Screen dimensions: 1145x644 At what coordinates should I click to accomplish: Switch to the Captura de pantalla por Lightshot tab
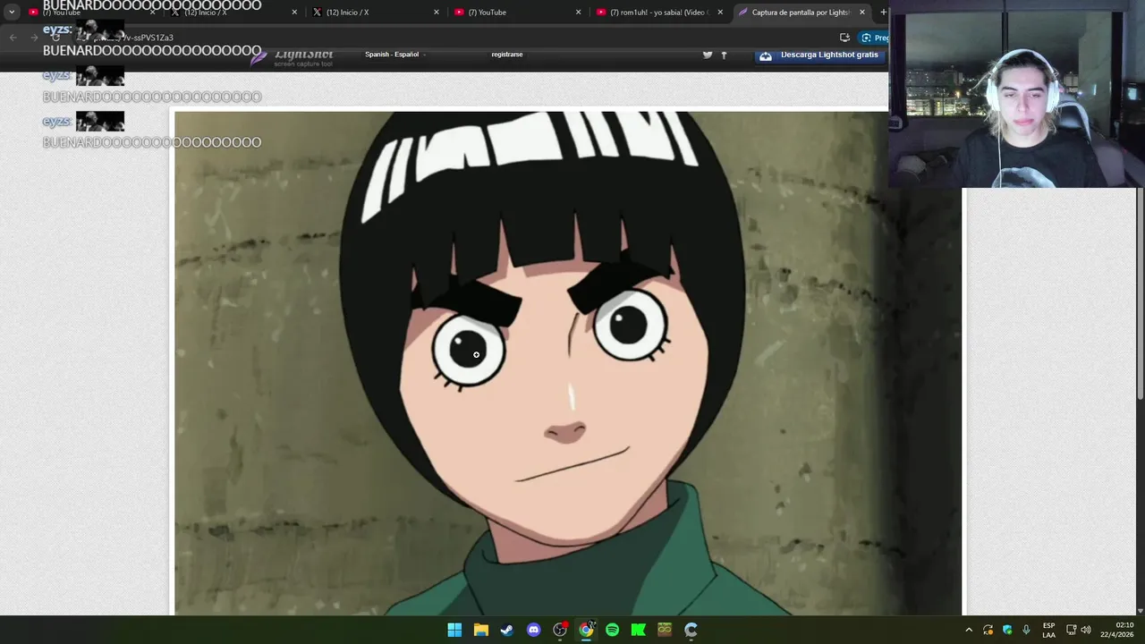[x=801, y=13]
